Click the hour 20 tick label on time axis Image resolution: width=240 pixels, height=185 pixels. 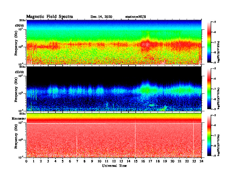click(172, 161)
